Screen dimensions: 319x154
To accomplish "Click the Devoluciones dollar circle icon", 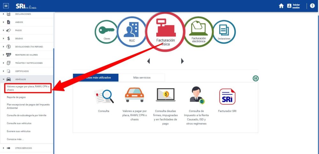I will (x=9, y=47).
